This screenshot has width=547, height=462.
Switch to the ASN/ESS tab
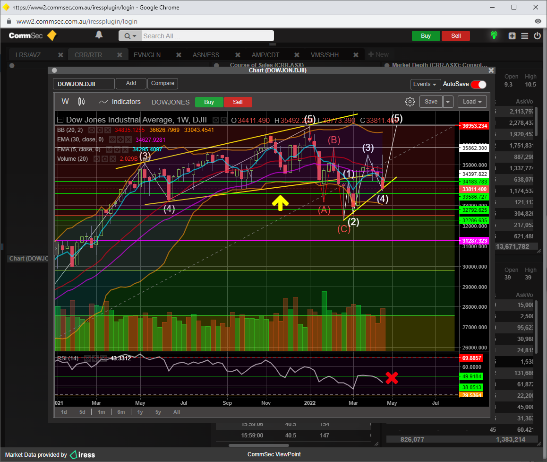pyautogui.click(x=206, y=55)
